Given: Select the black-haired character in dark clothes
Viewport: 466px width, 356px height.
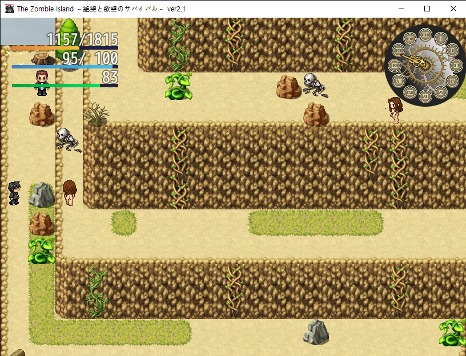Looking at the screenshot, I should (14, 193).
